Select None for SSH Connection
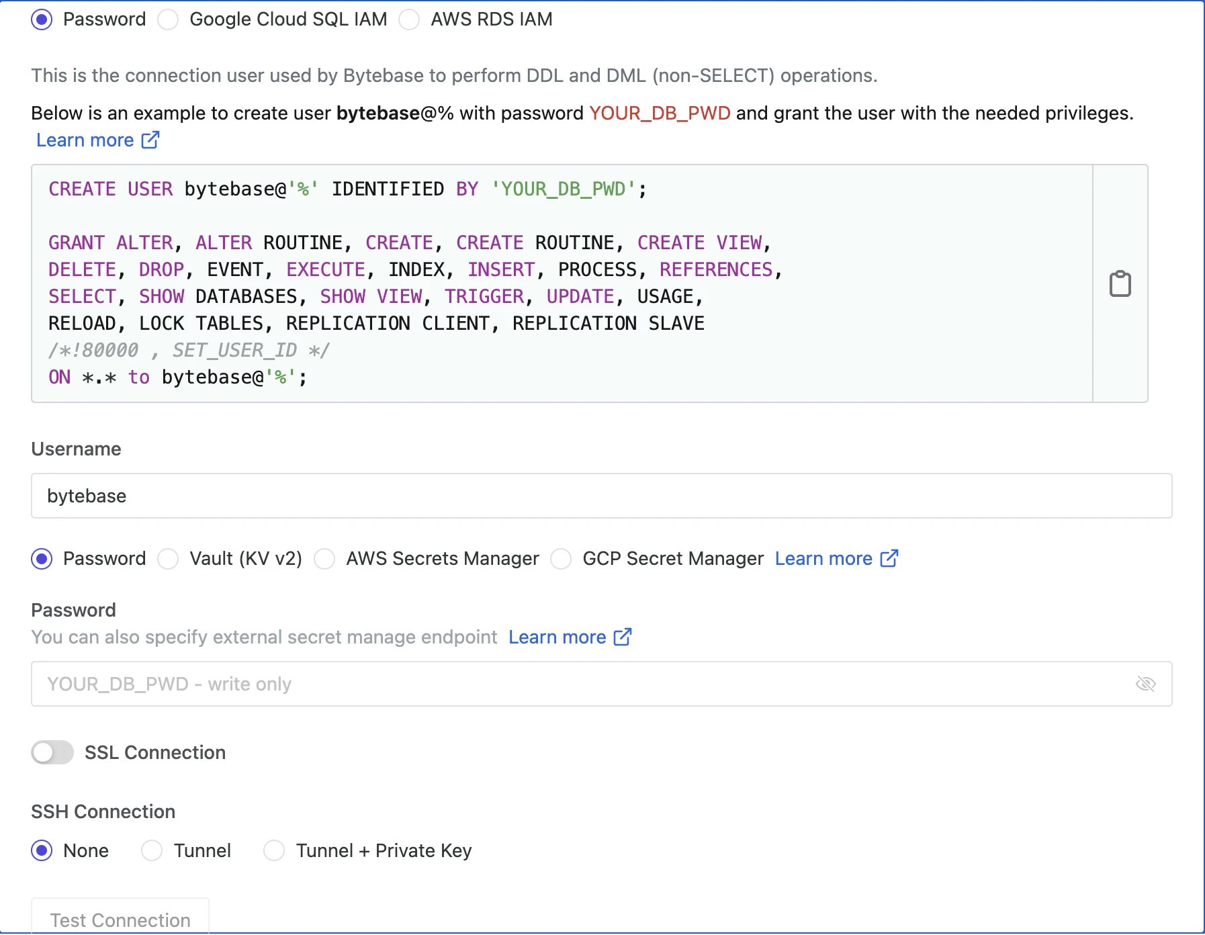 pos(42,850)
